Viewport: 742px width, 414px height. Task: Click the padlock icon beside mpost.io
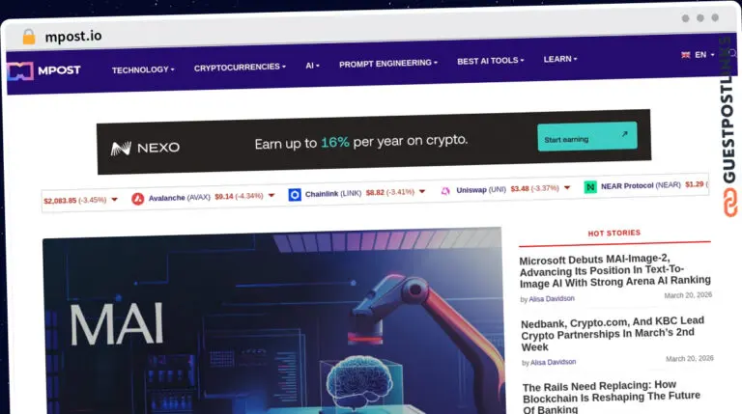coord(28,37)
